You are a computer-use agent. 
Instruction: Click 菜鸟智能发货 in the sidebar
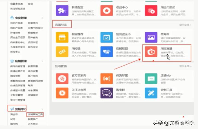tap(18, 8)
